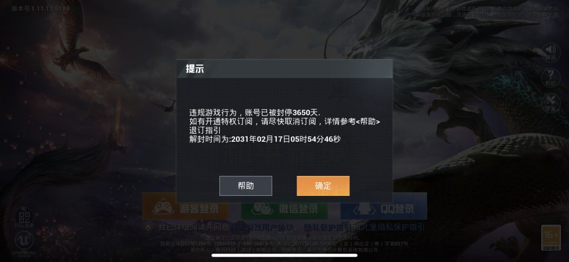Open the 16+ age rating notice icon
Viewport: 569px width, 262px height.
tap(551, 238)
